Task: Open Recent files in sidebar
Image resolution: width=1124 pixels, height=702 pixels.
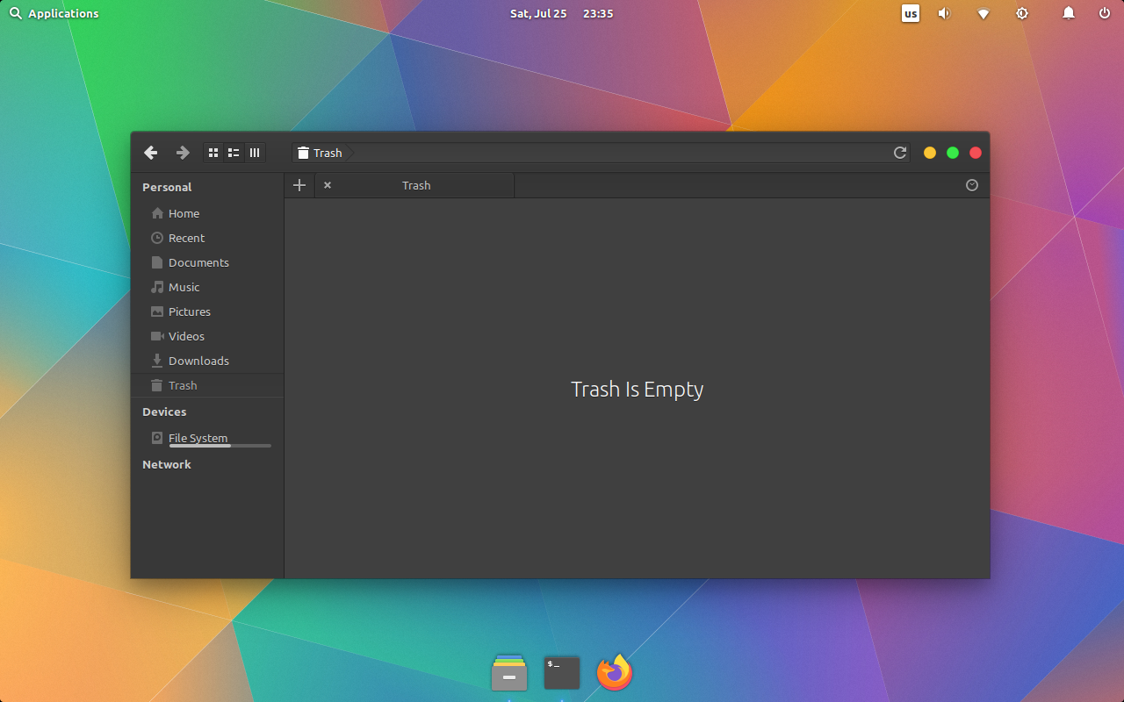Action: (207, 238)
